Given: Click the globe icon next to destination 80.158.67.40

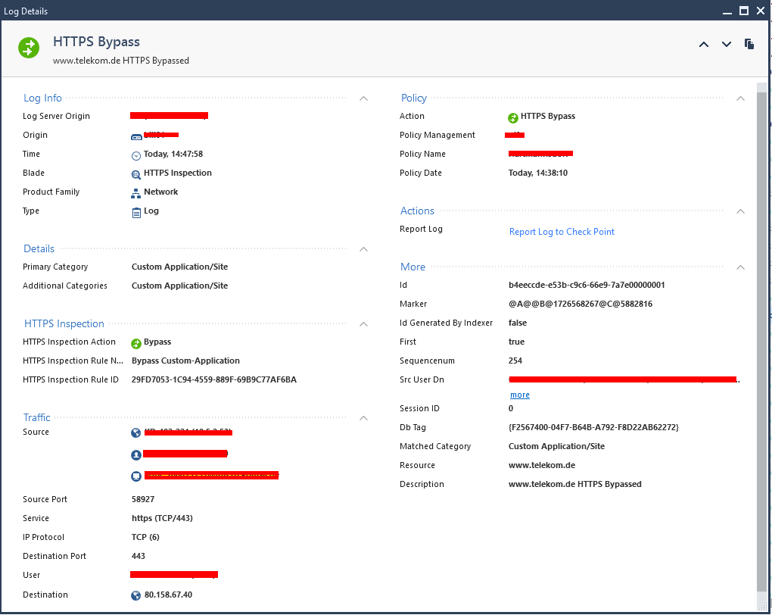Looking at the screenshot, I should (135, 595).
